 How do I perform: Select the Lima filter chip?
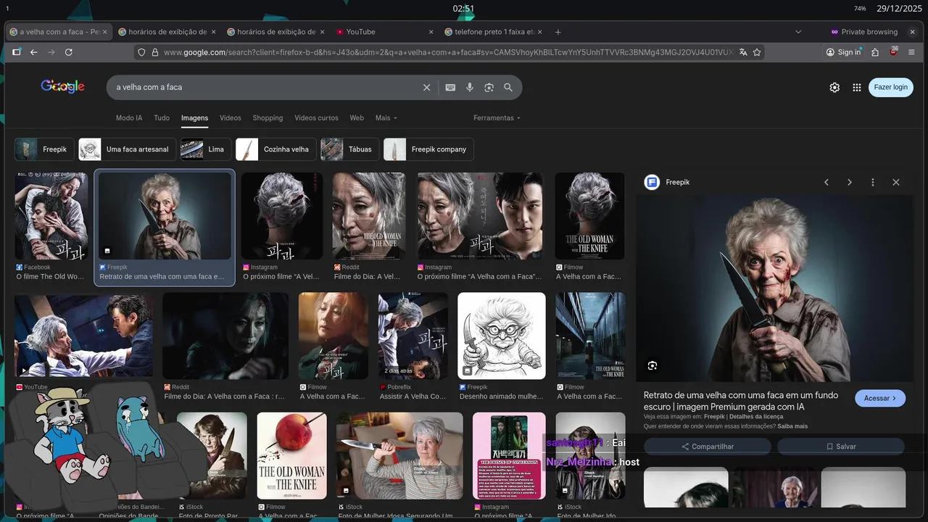click(x=206, y=149)
